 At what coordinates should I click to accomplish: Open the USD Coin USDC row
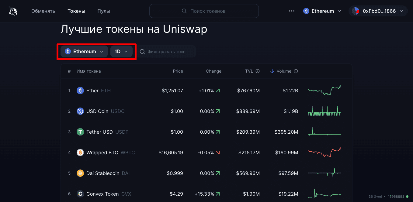(x=206, y=111)
